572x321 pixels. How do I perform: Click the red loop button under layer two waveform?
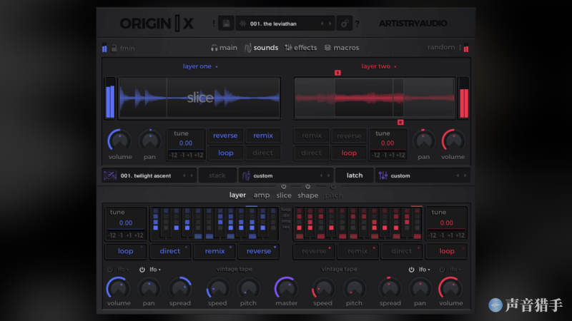349,153
